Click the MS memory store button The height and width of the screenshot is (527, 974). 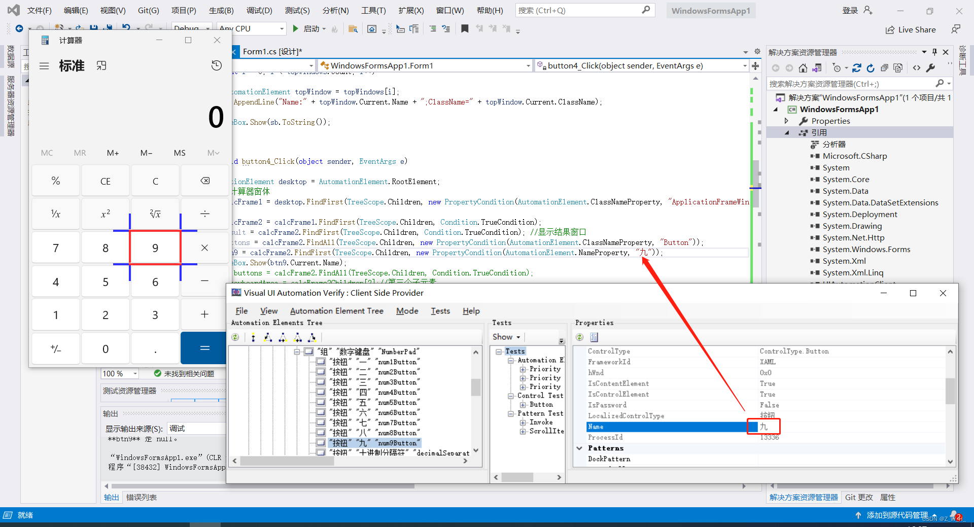(x=180, y=153)
